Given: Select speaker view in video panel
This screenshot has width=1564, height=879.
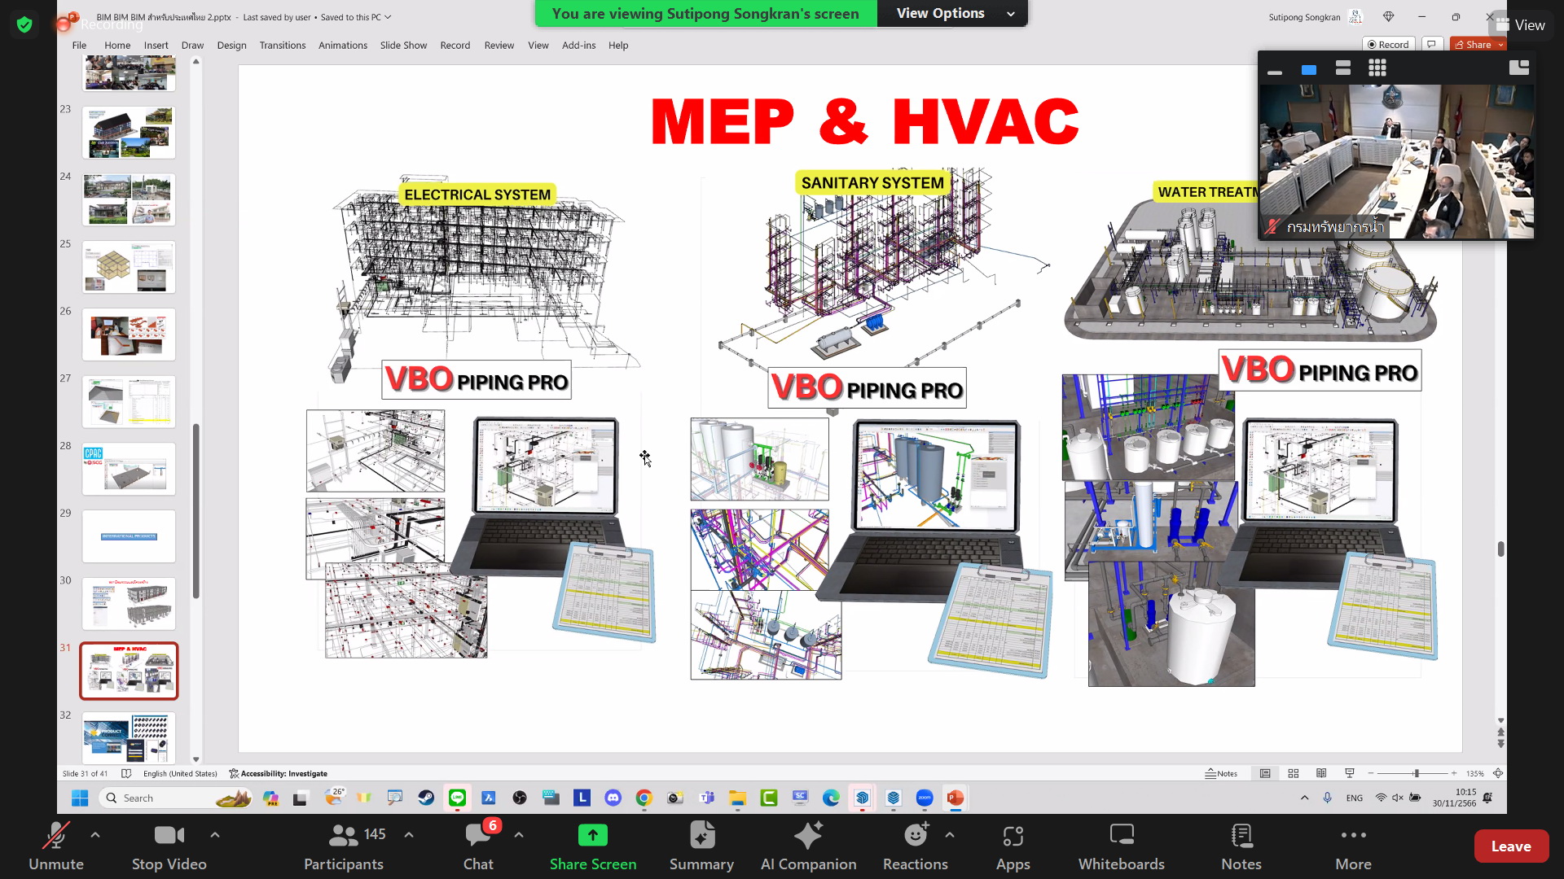Looking at the screenshot, I should coord(1309,70).
